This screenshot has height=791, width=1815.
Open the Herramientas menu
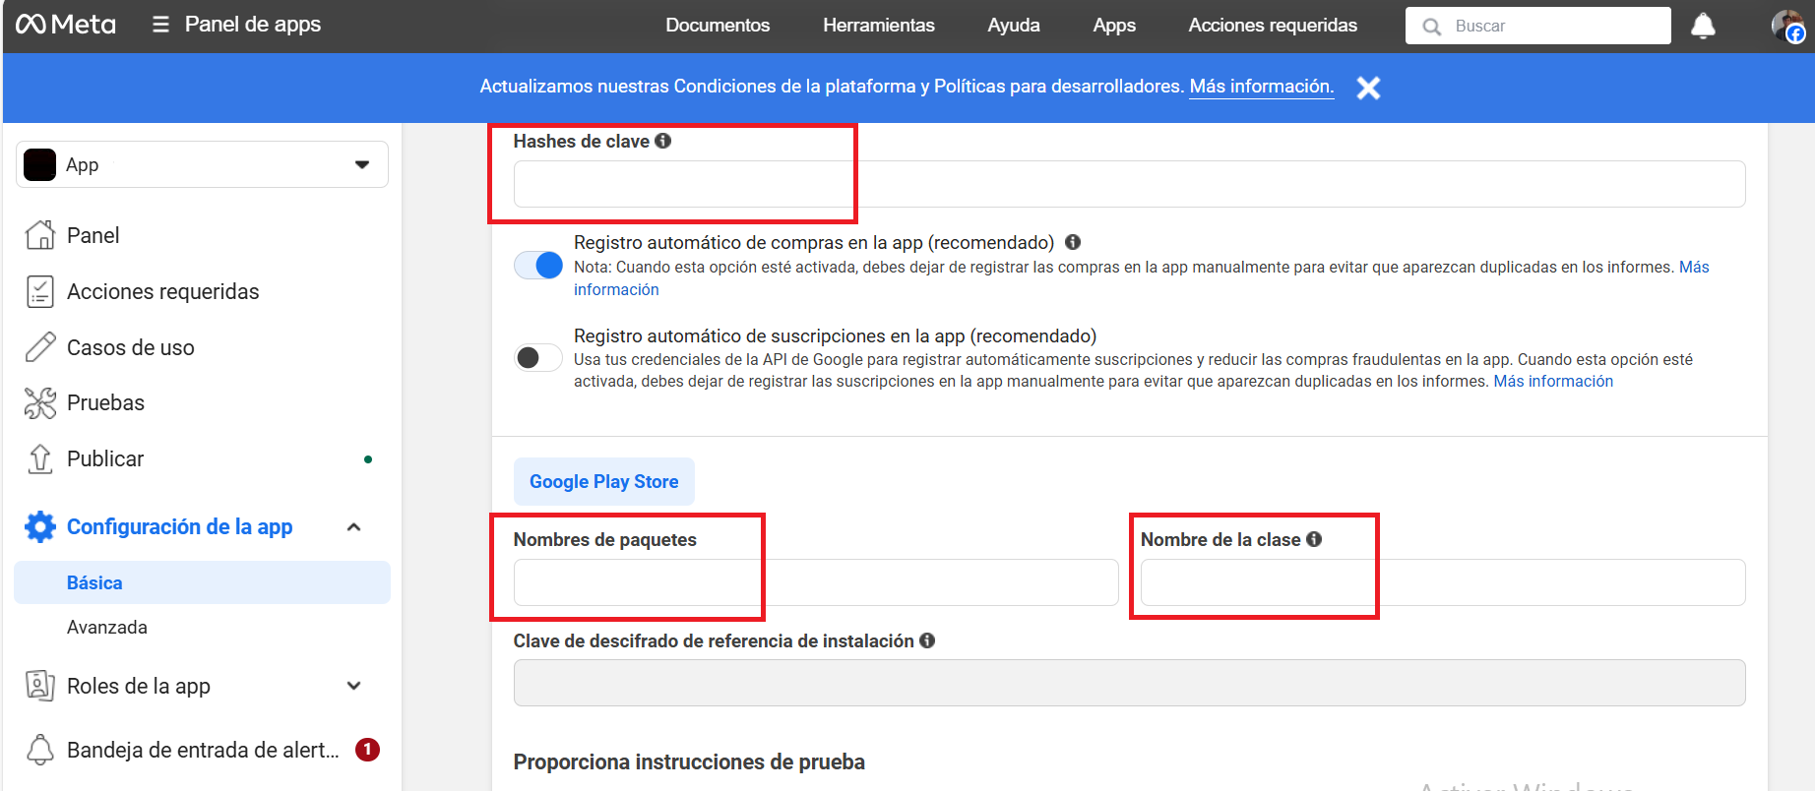click(878, 26)
